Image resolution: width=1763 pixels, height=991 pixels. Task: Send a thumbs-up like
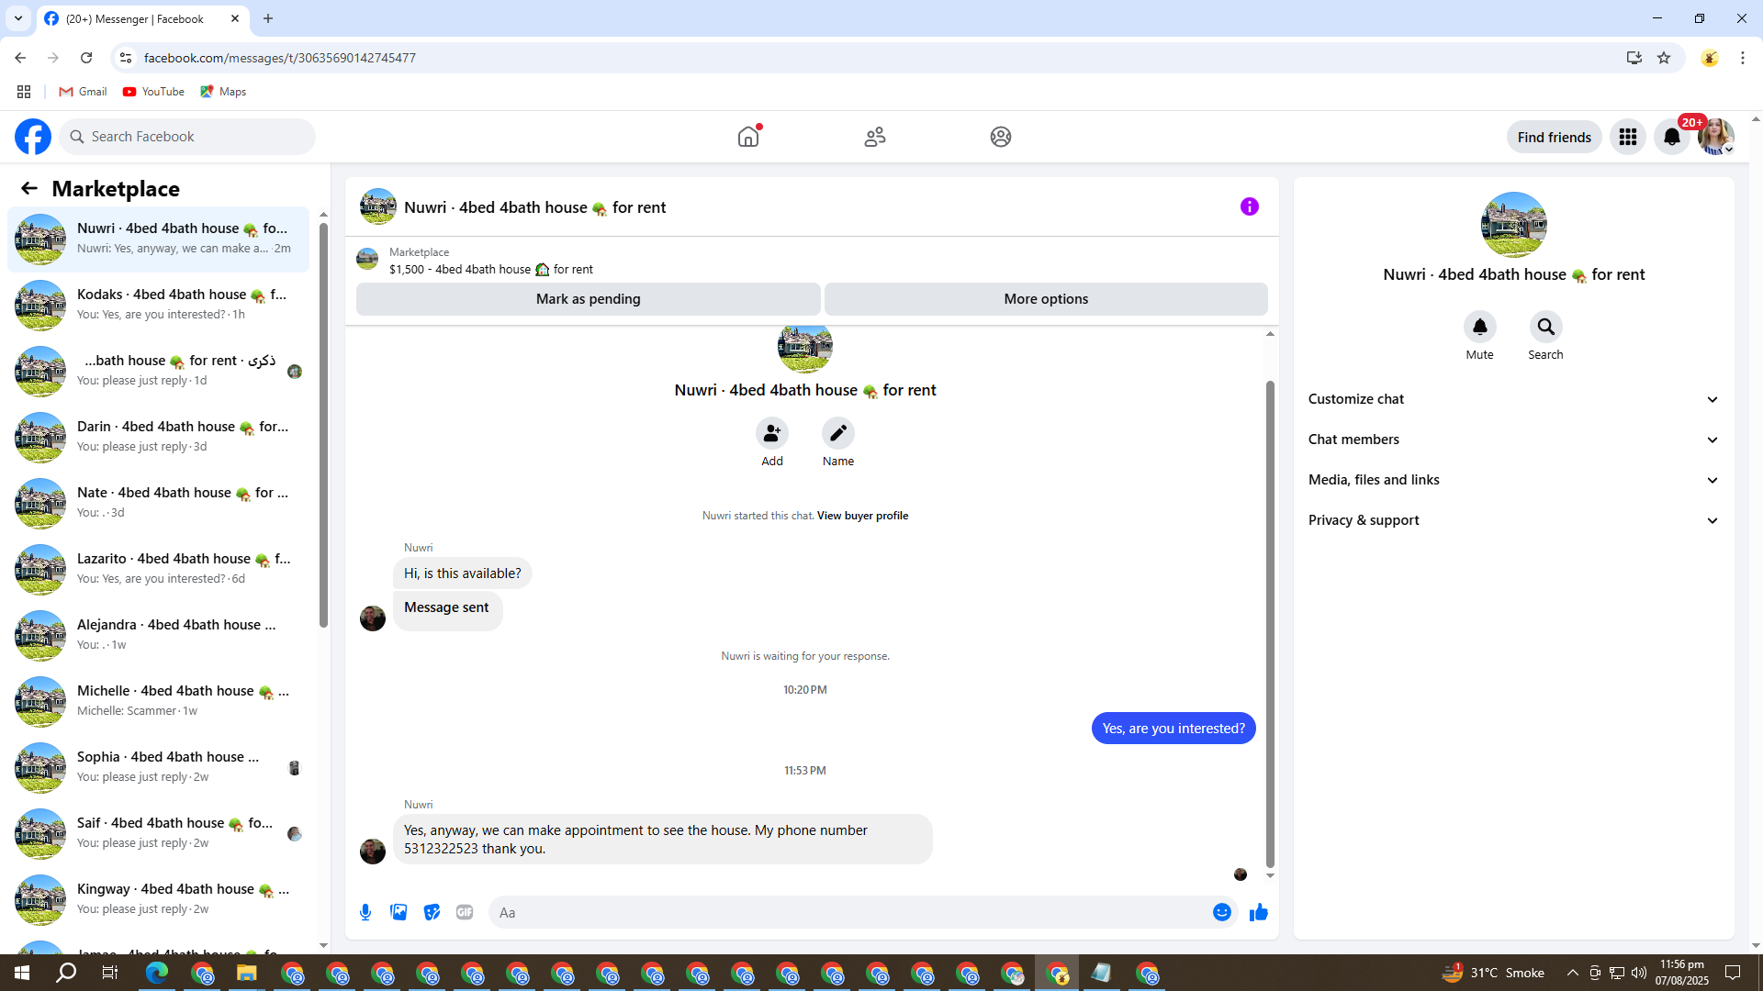pyautogui.click(x=1258, y=912)
